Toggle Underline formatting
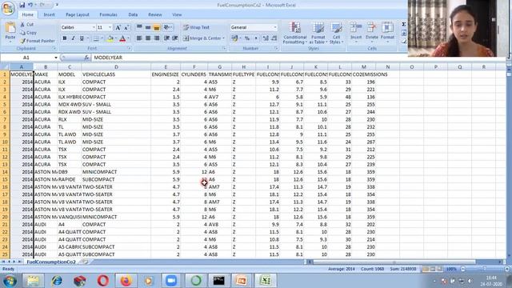This screenshot has height=288, width=512. pos(82,38)
